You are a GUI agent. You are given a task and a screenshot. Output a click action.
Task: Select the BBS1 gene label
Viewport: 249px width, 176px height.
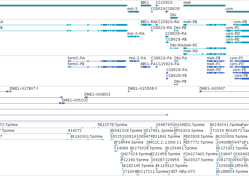(x=145, y=3)
